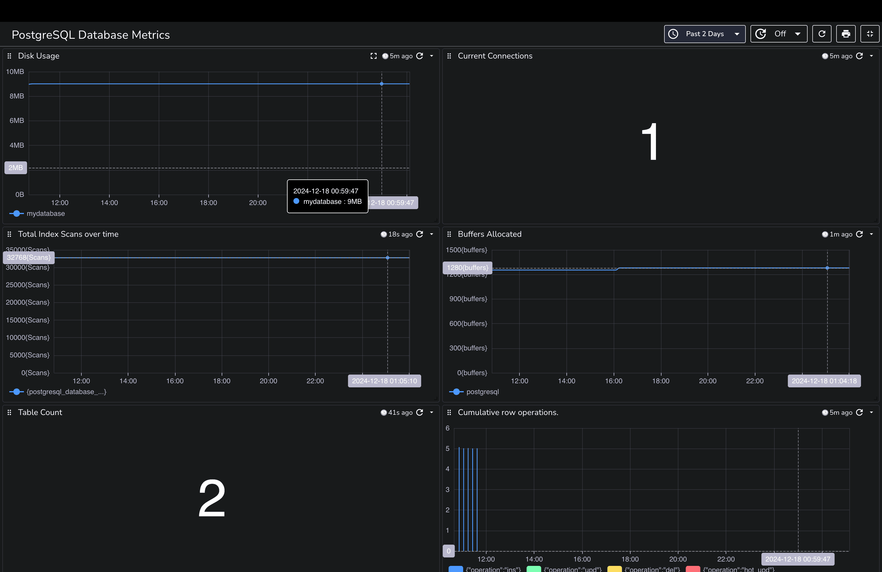Click the print dashboard icon
Screen dimensions: 882x572
tap(846, 34)
